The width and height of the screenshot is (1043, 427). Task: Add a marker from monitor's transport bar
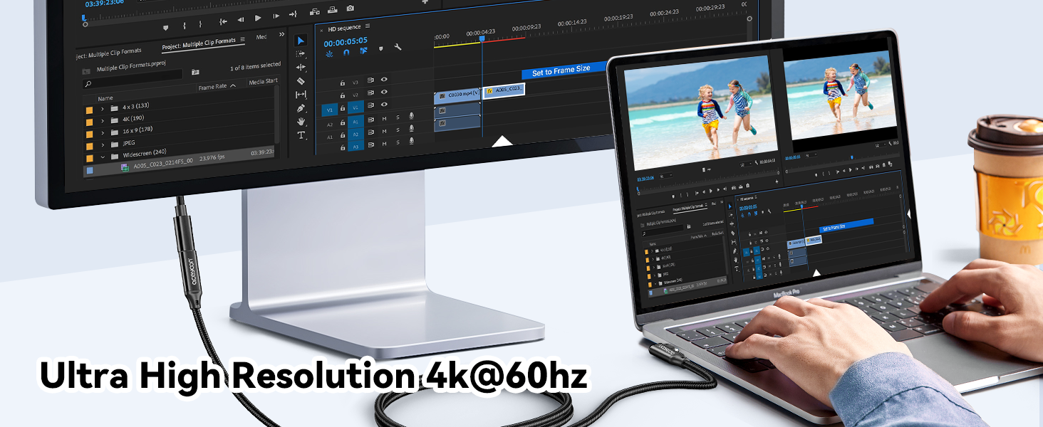coord(165,28)
